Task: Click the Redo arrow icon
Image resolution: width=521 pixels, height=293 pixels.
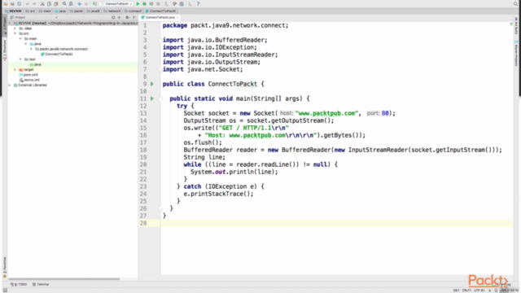Action: click(34, 3)
